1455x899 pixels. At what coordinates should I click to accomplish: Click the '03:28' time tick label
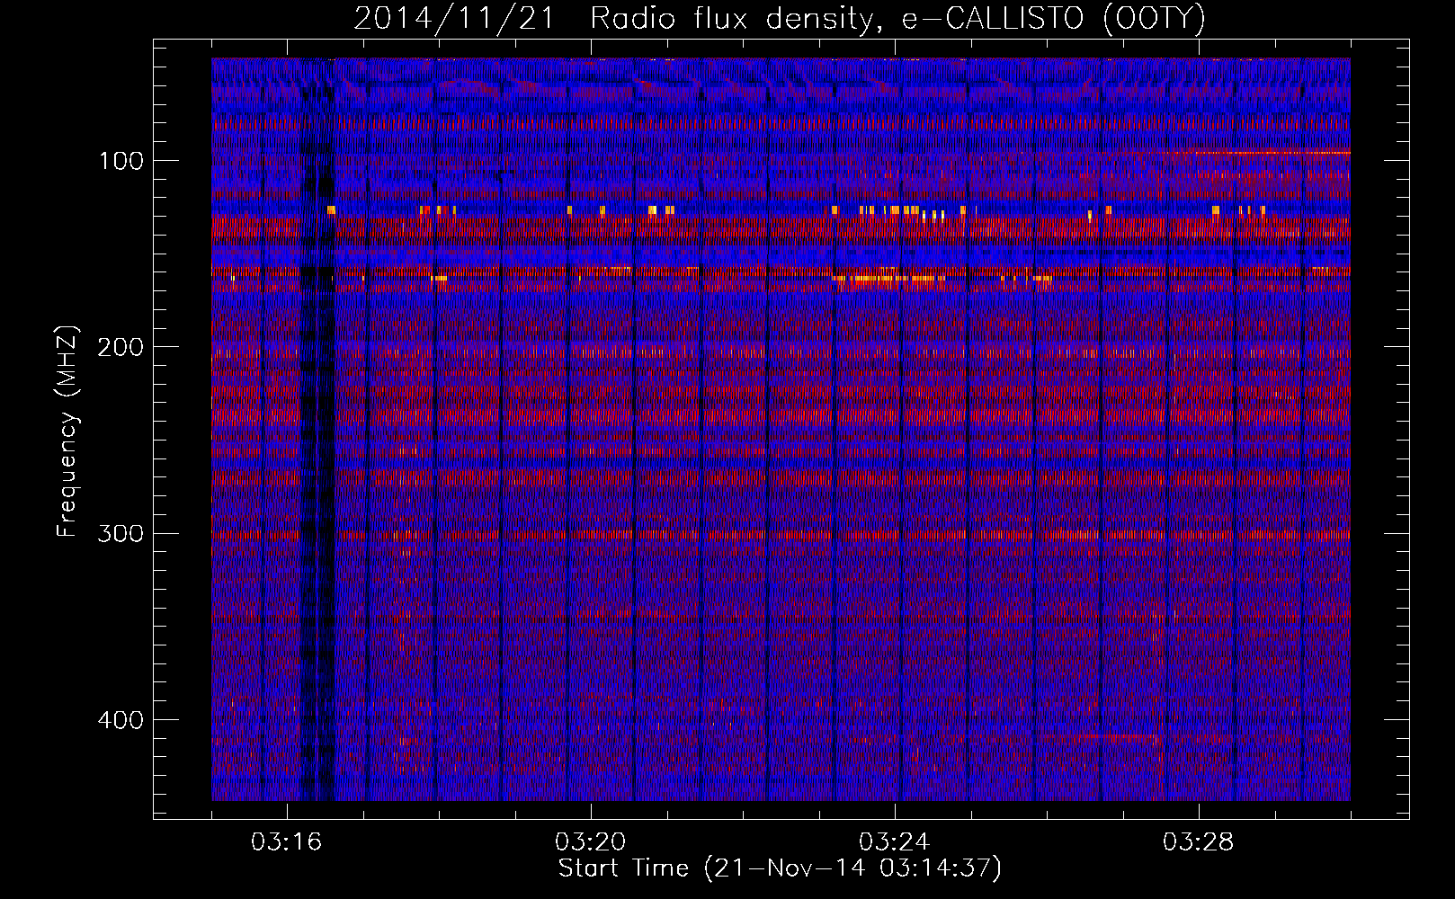[x=1199, y=842]
